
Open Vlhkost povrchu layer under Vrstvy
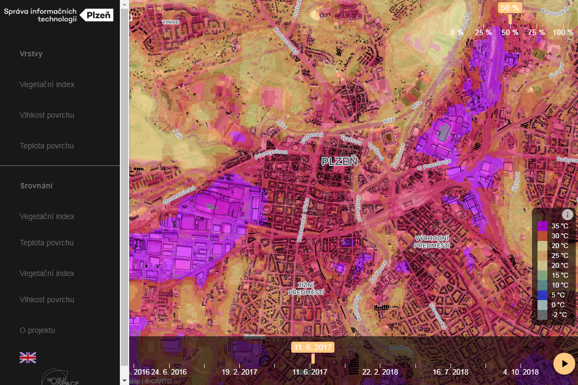[x=47, y=115]
